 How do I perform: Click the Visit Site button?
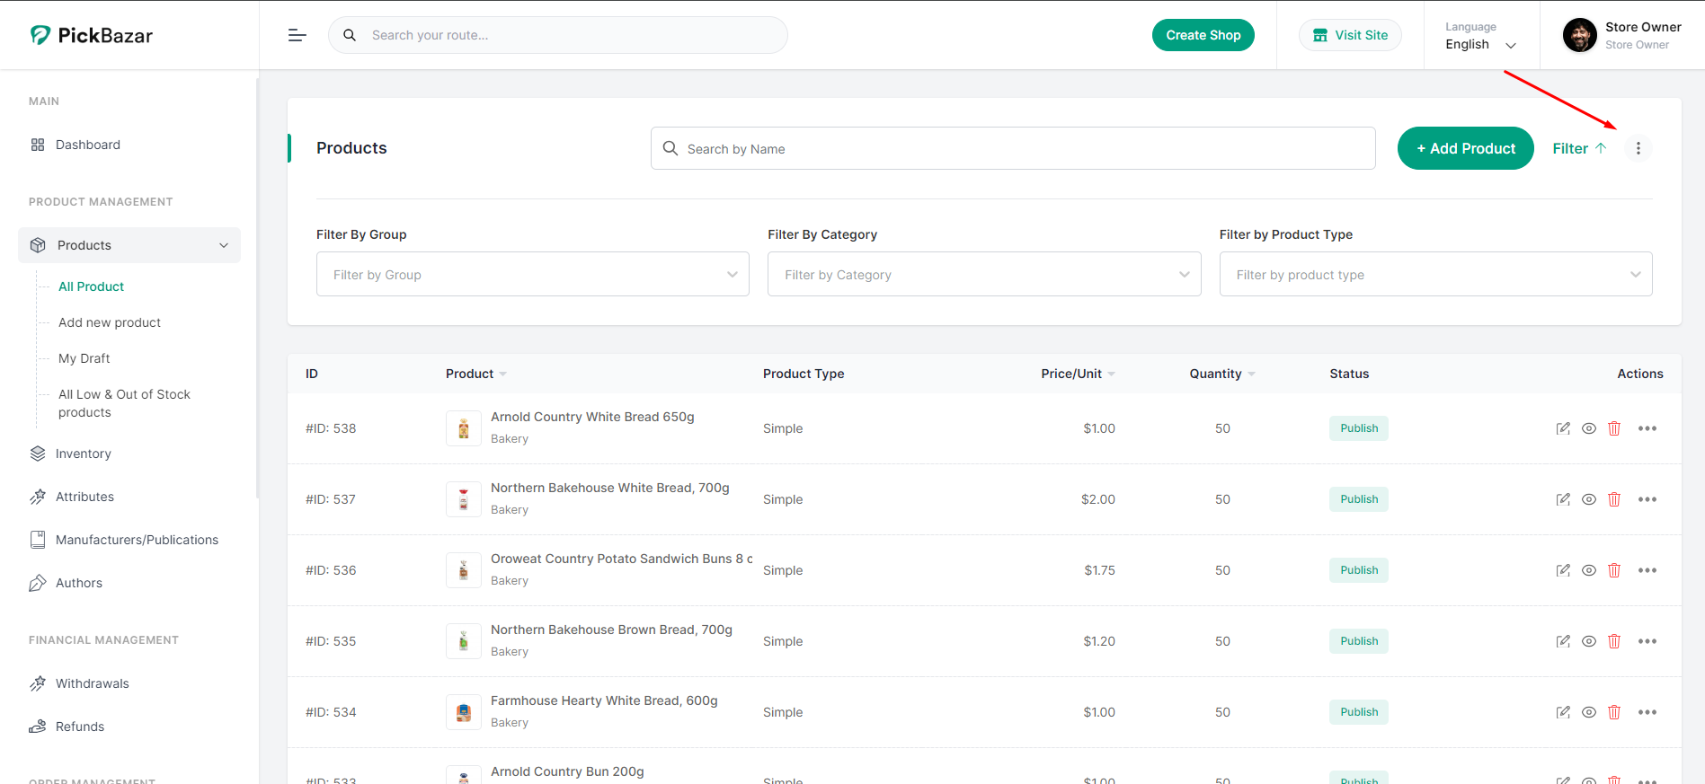coord(1350,35)
